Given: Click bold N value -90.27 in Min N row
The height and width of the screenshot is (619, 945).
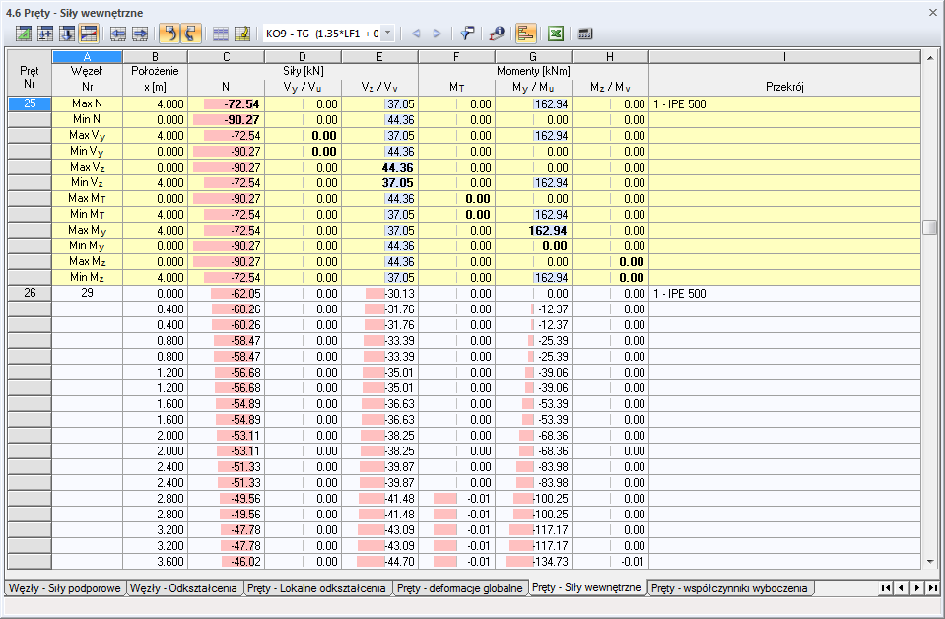Looking at the screenshot, I should point(226,120).
